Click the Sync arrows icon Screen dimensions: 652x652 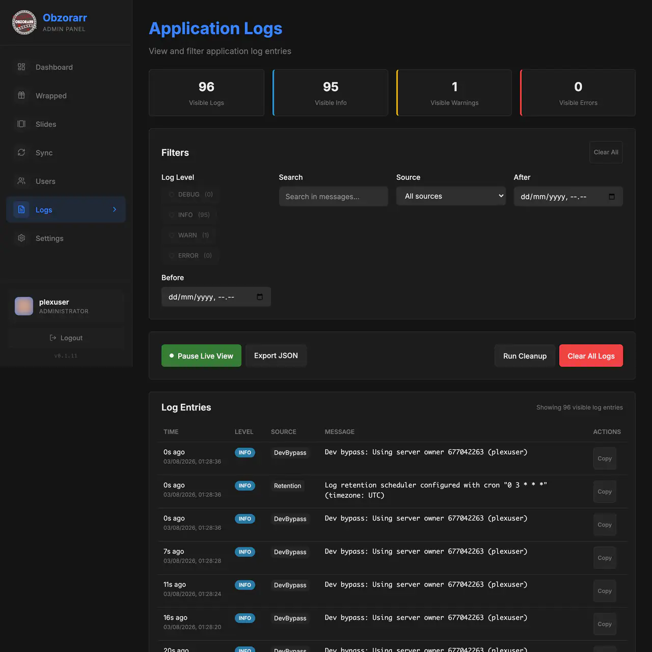coord(21,152)
